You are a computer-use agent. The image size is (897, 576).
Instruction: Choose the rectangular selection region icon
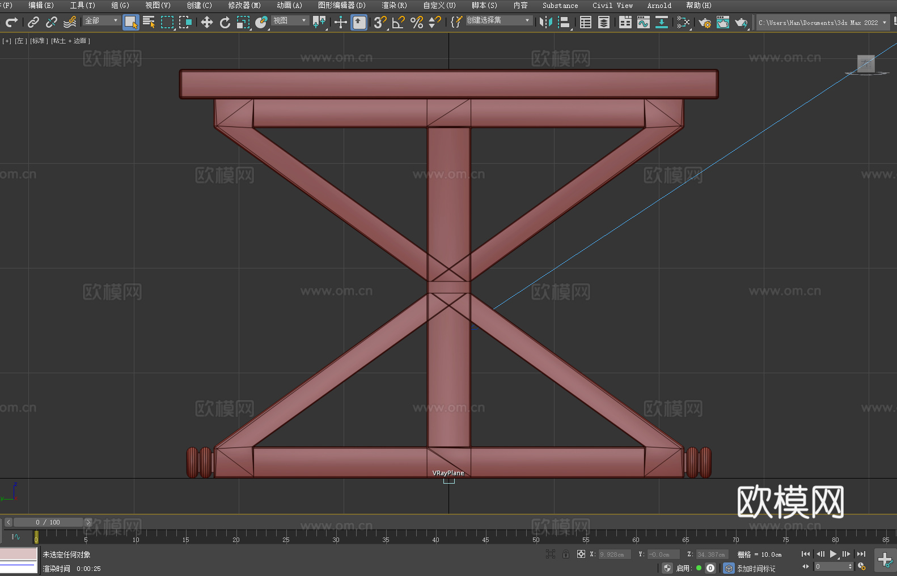(x=167, y=22)
